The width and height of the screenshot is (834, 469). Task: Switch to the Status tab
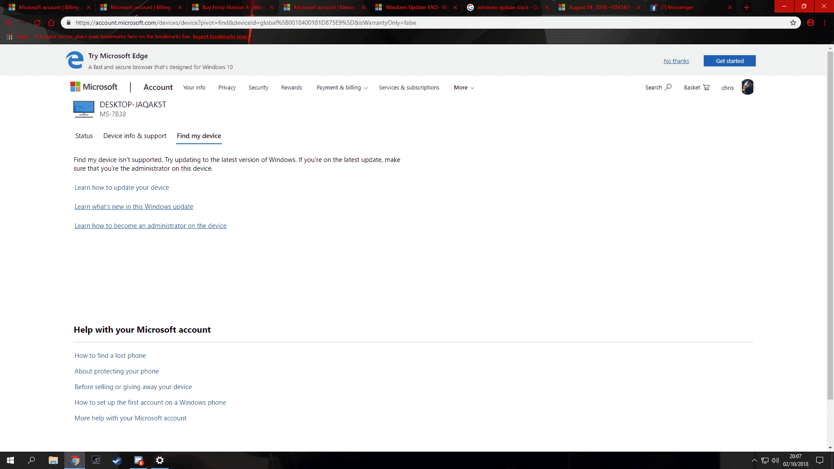(84, 136)
